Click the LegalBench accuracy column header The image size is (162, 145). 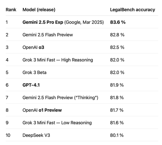point(133,10)
